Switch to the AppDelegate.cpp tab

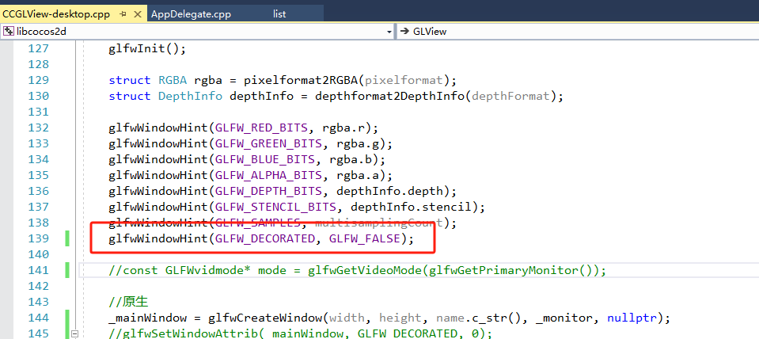point(192,14)
